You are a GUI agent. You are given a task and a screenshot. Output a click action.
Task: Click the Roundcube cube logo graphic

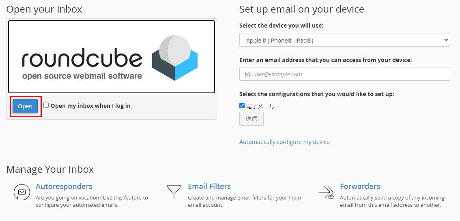pyautogui.click(x=175, y=58)
